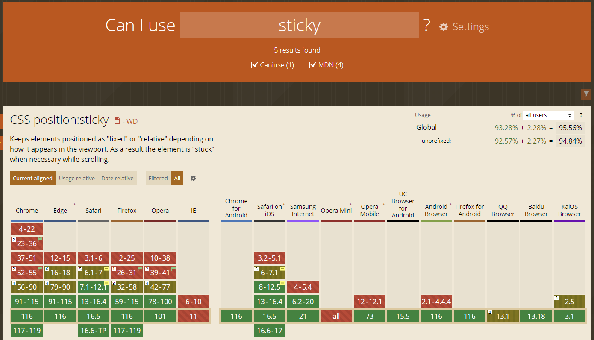This screenshot has width=594, height=340.
Task: Select QQ Browser 13.1 cell
Action: [x=503, y=316]
